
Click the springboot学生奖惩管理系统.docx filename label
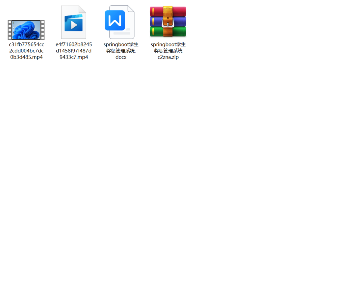click(121, 51)
